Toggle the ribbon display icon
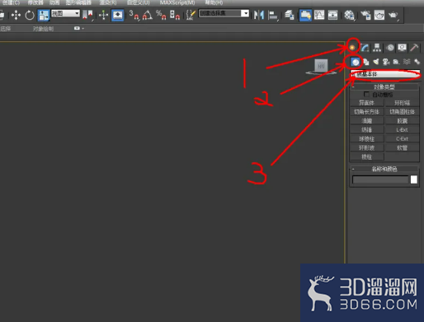 305,15
